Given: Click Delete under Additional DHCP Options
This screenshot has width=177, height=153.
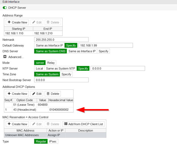Looking at the screenshot, I should tap(53, 94).
